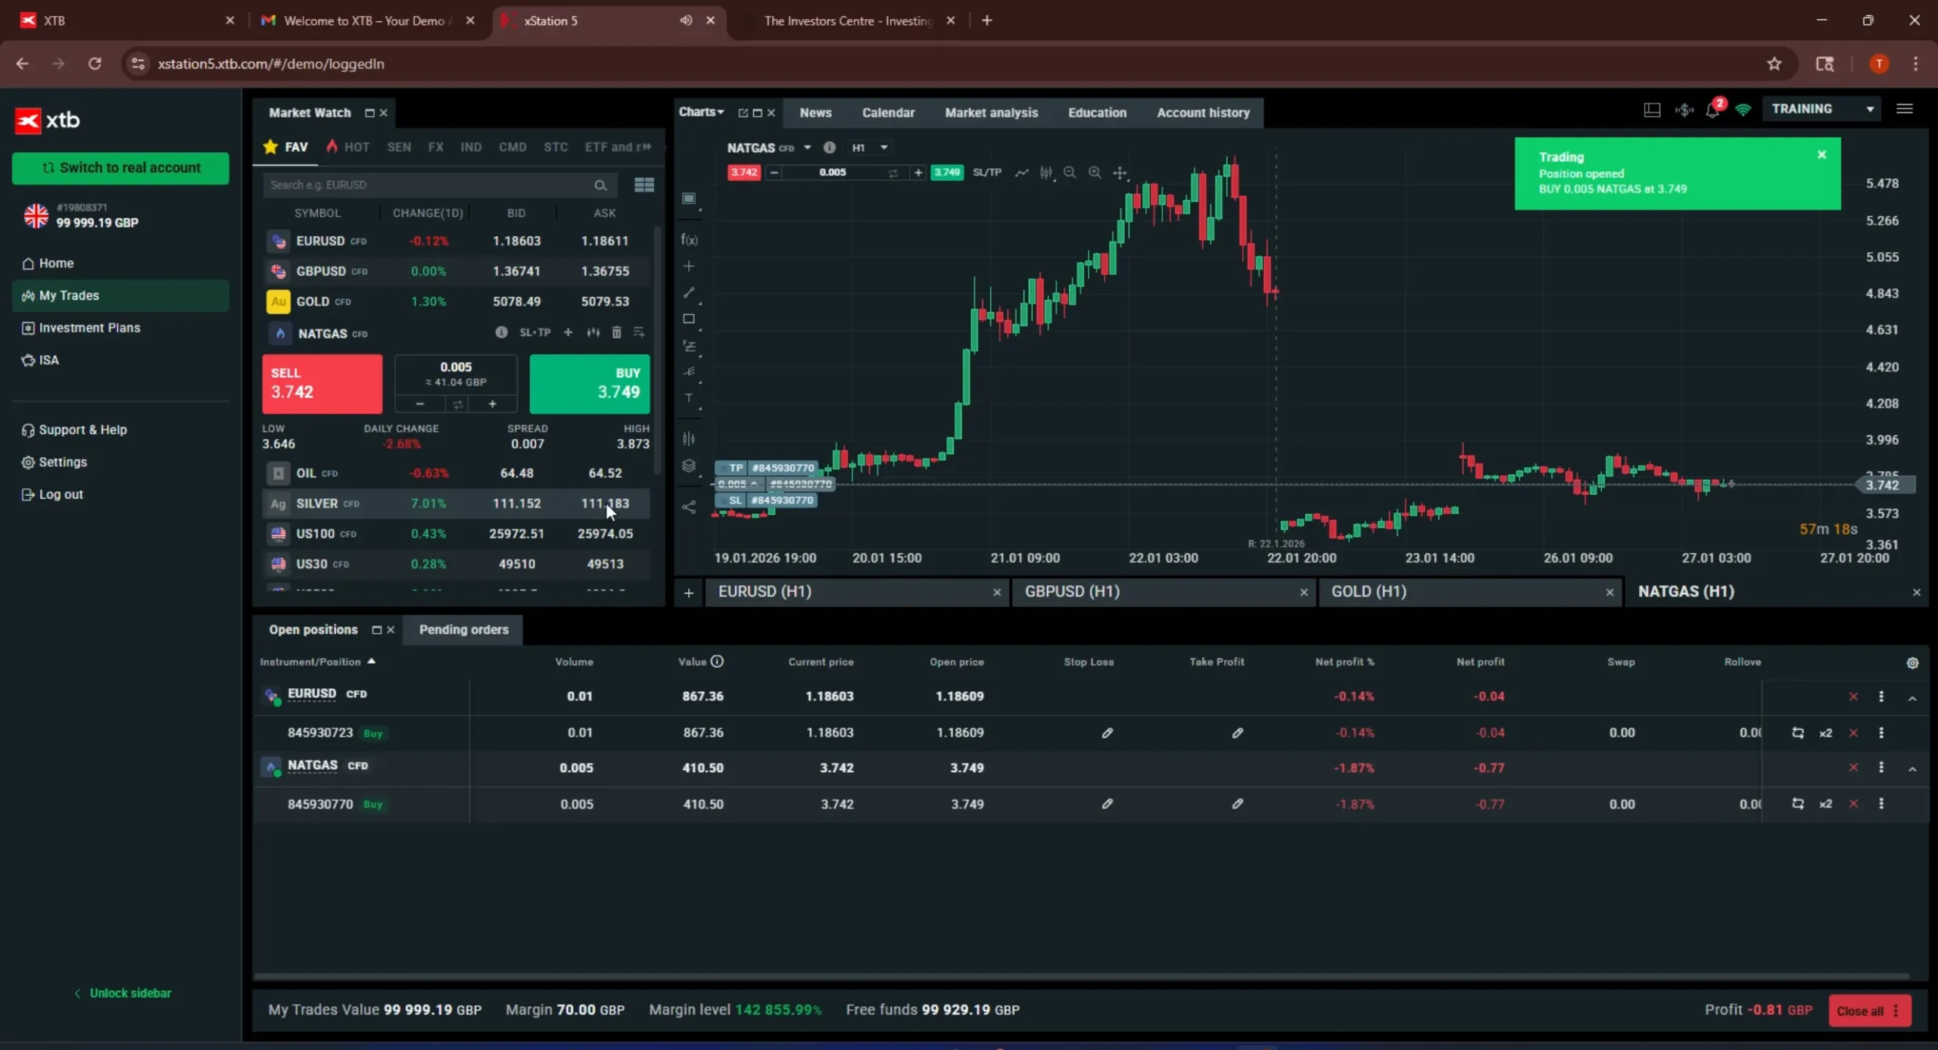Toggle SL/TP on chart order bar

point(986,173)
